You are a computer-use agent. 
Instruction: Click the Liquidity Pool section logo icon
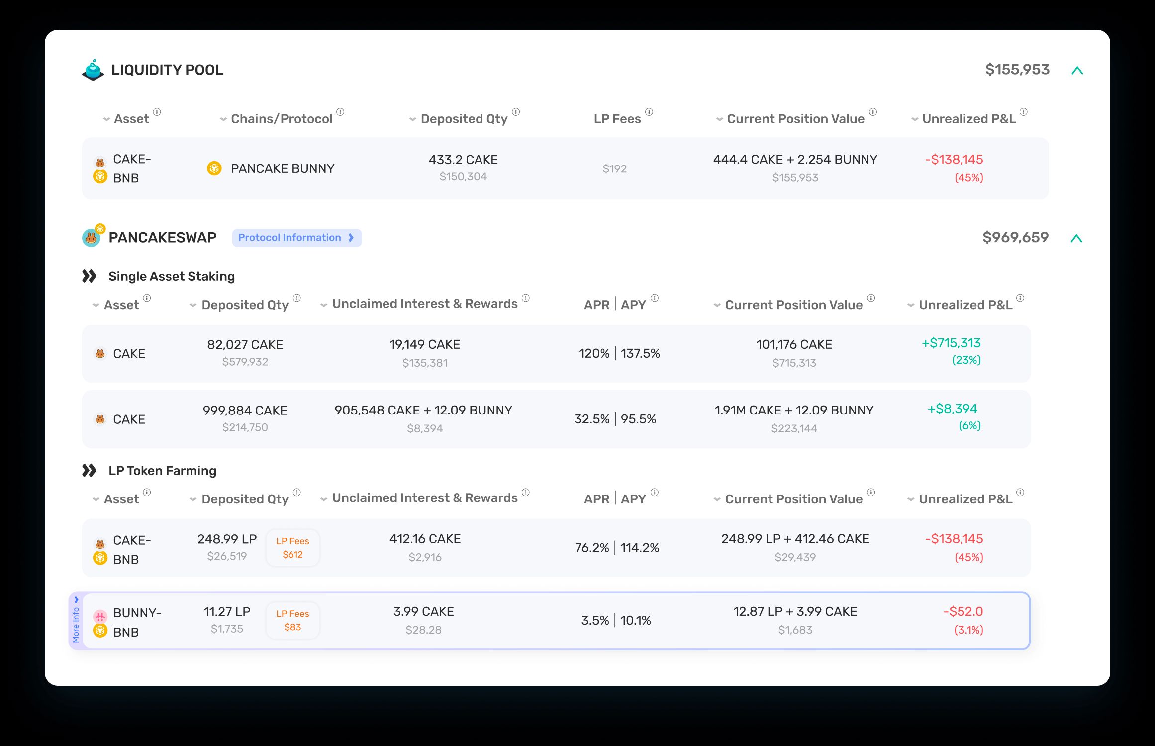coord(93,70)
